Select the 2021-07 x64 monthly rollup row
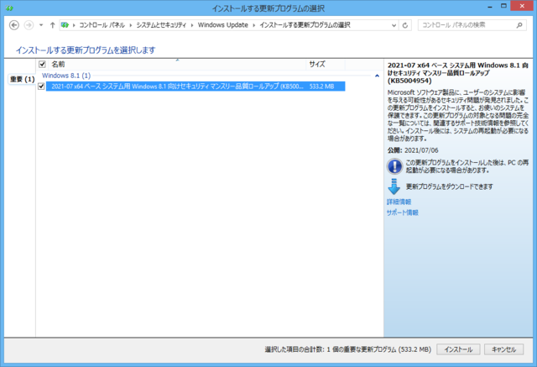 pos(196,87)
